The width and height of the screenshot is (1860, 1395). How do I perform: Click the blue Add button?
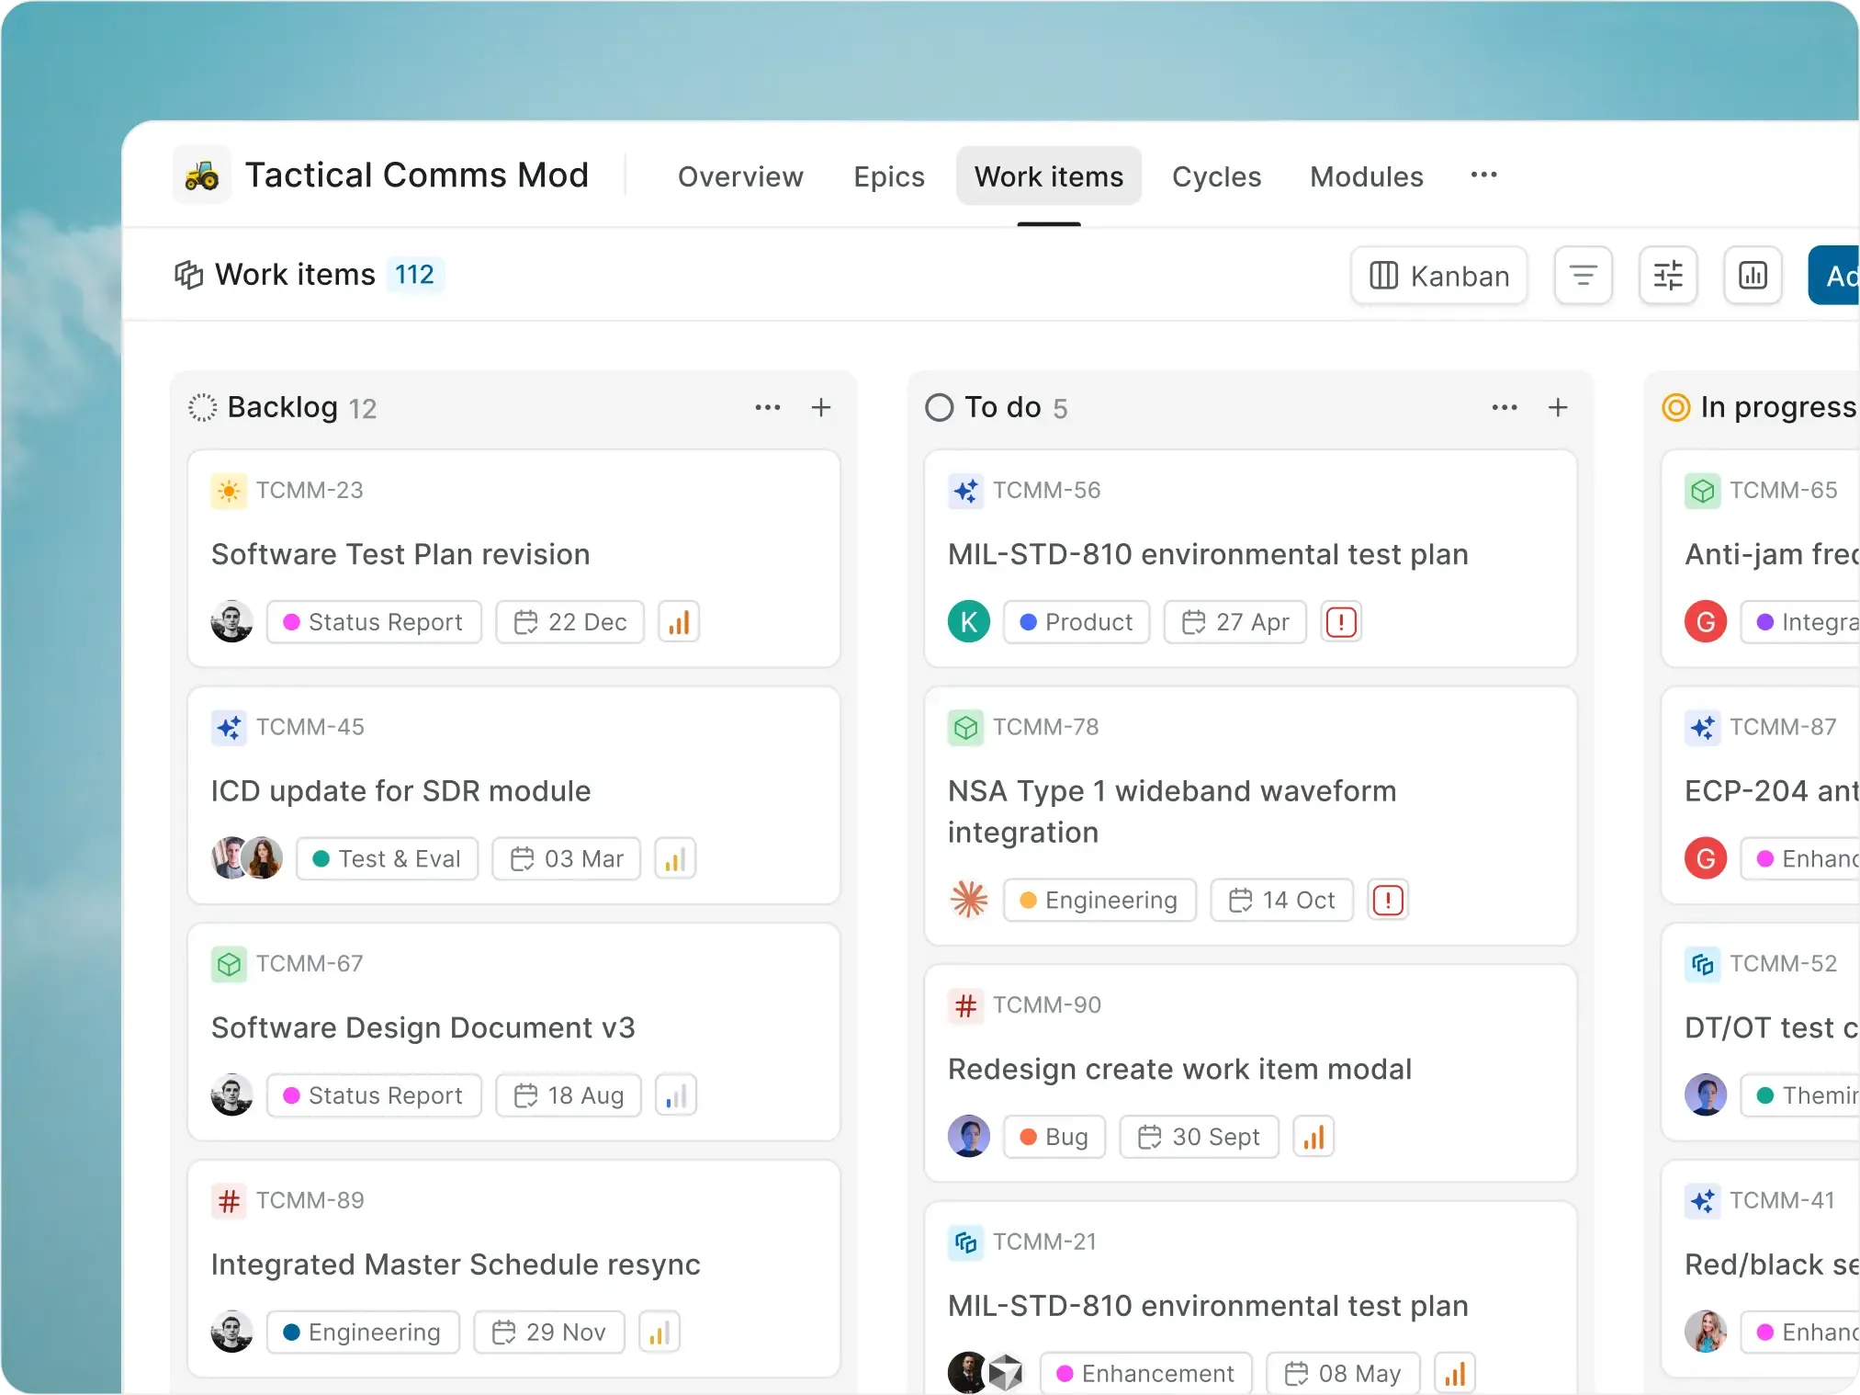pyautogui.click(x=1834, y=276)
